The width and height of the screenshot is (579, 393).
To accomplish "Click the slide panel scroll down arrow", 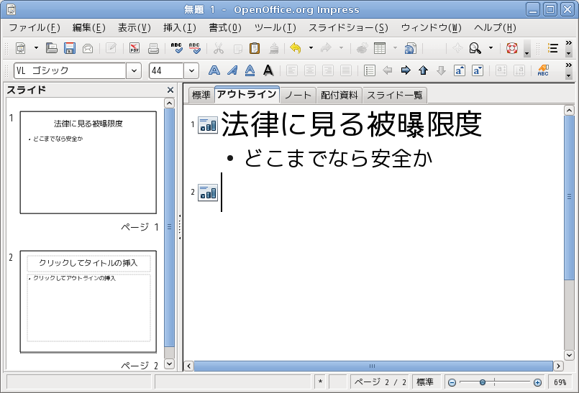I will click(x=169, y=364).
